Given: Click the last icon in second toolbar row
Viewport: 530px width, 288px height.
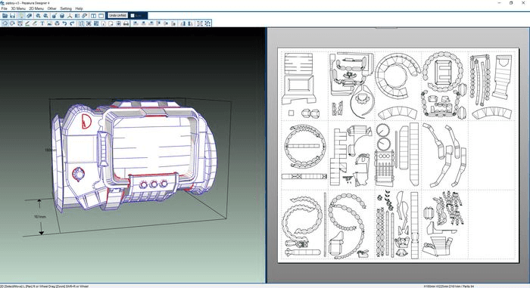Looking at the screenshot, I should click(x=207, y=23).
